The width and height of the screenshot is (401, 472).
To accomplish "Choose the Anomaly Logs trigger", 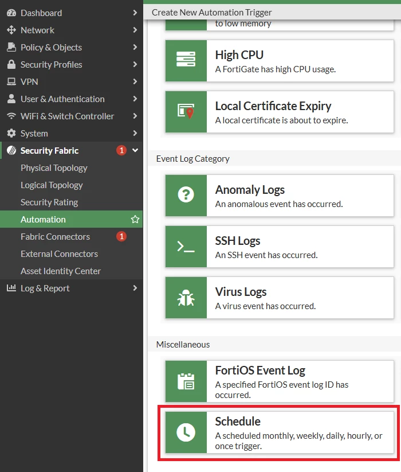I will pyautogui.click(x=280, y=196).
